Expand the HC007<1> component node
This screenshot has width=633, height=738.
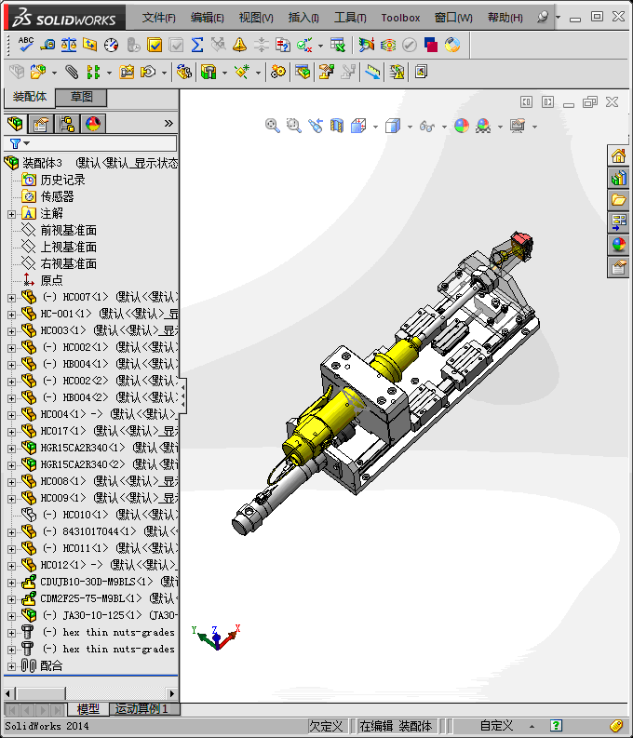(x=11, y=298)
